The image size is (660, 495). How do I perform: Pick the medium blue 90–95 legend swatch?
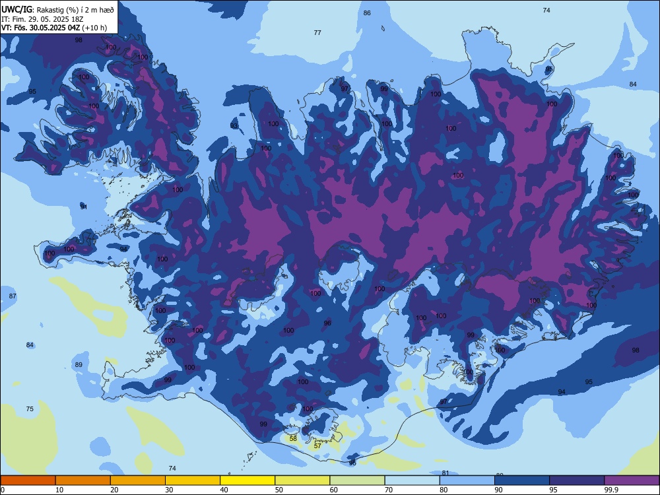tap(522, 480)
